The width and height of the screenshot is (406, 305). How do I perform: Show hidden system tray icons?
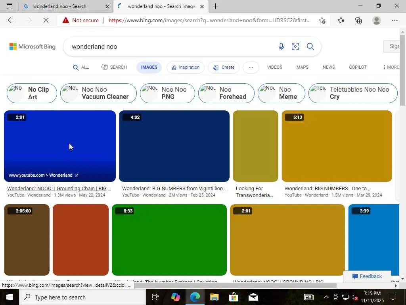pyautogui.click(x=326, y=297)
